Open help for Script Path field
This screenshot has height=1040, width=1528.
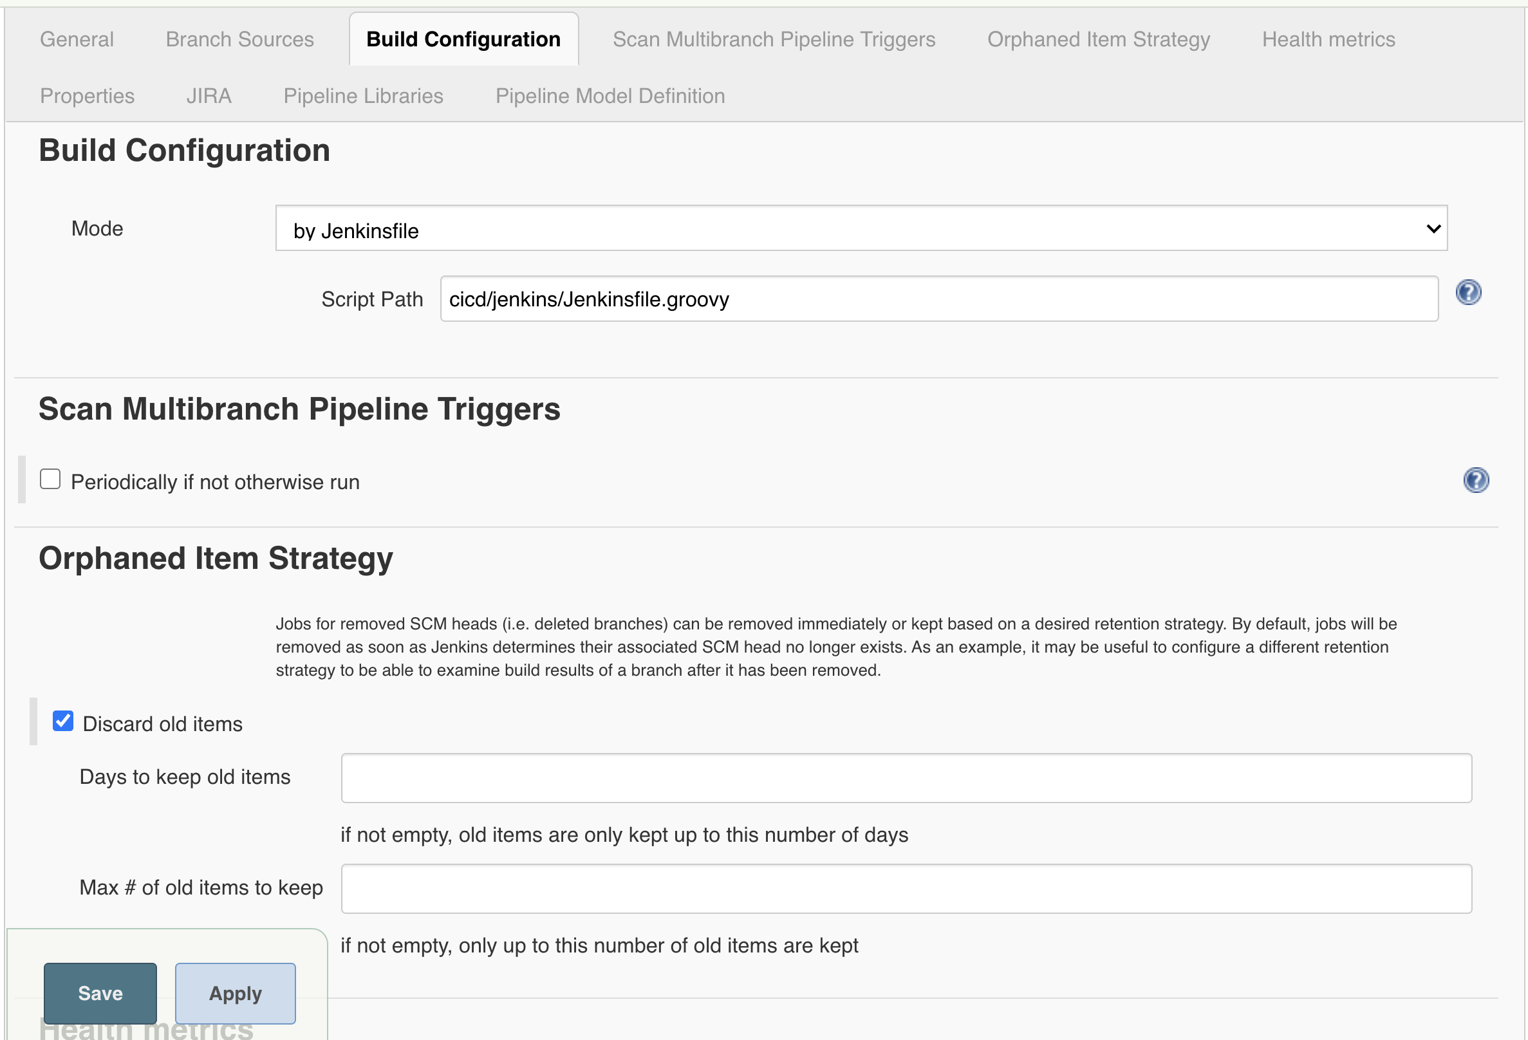[1468, 292]
